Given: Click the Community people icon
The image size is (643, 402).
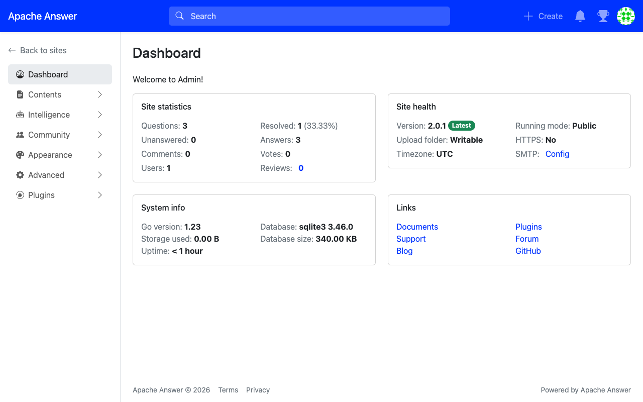Looking at the screenshot, I should point(20,135).
